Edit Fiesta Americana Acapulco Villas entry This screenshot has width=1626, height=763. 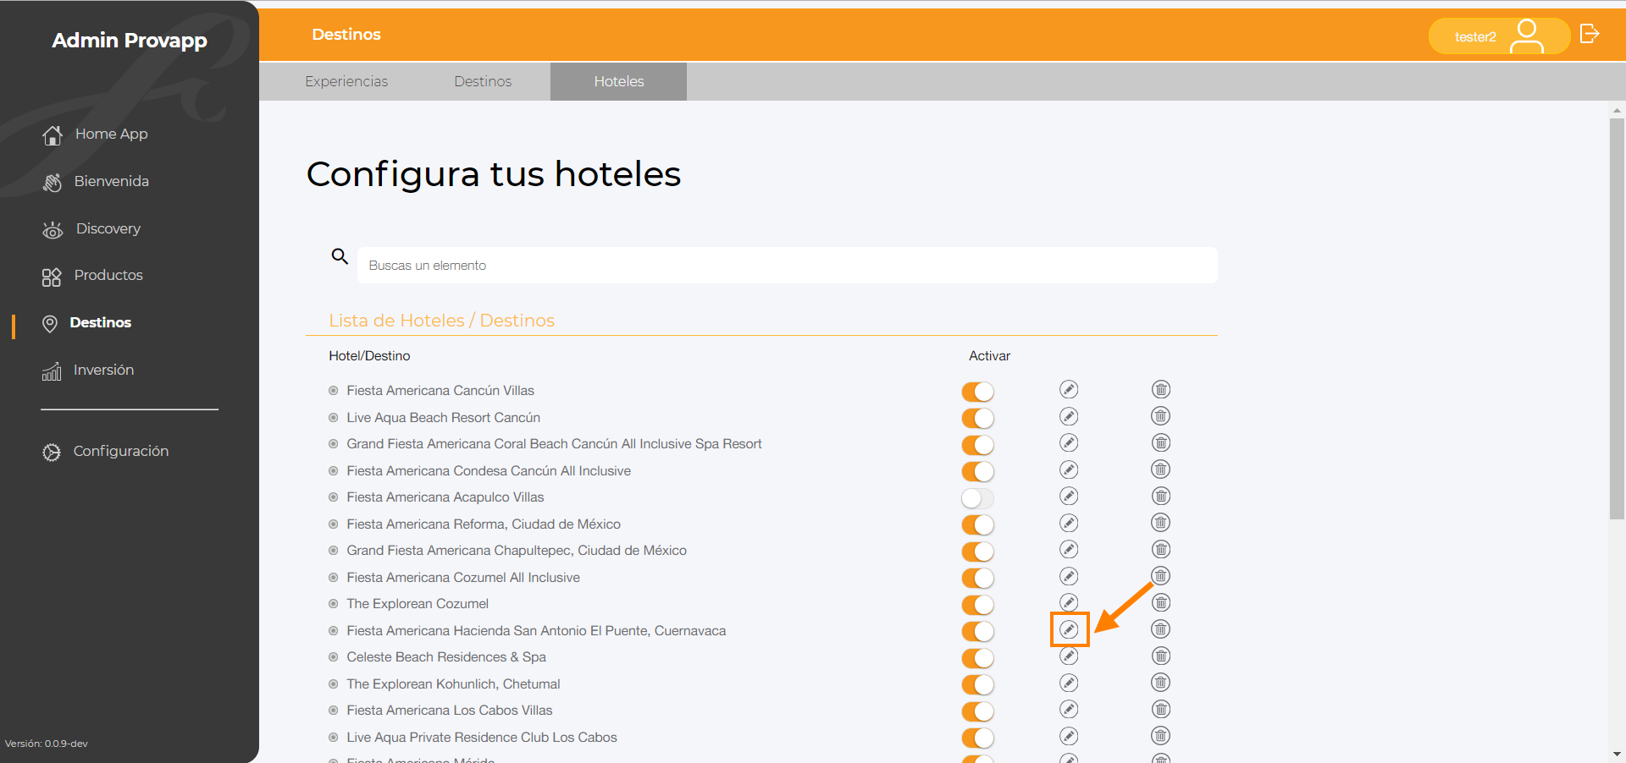point(1069,496)
